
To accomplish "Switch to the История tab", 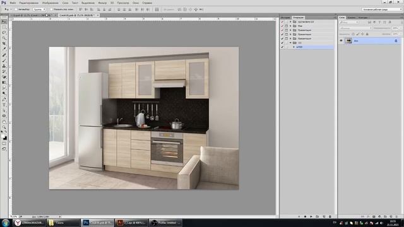I will (x=285, y=18).
